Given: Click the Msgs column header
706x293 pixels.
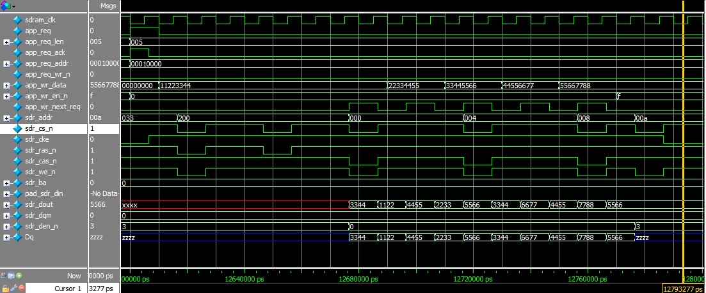Looking at the screenshot, I should pos(103,6).
